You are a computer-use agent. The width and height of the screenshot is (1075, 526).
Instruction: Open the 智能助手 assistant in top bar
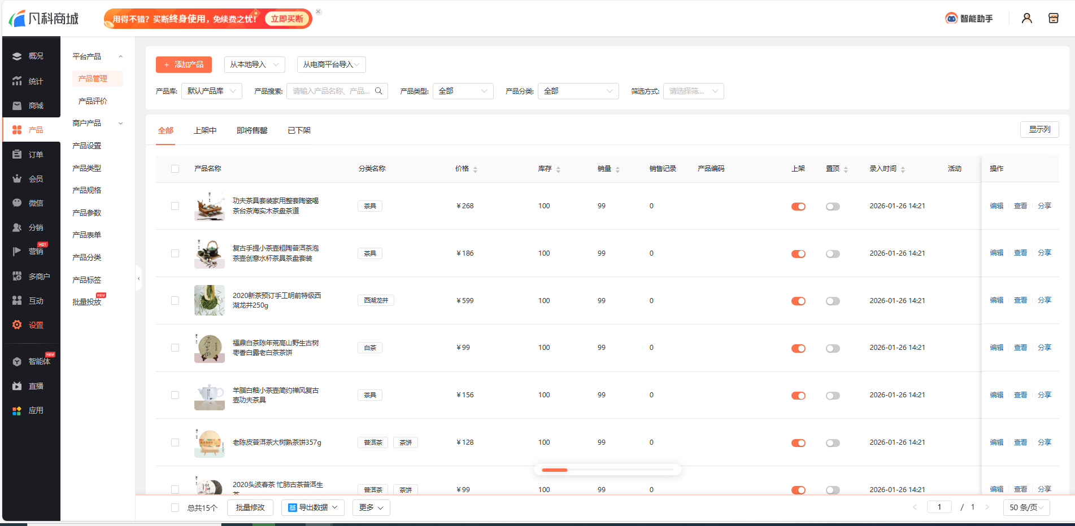[968, 18]
